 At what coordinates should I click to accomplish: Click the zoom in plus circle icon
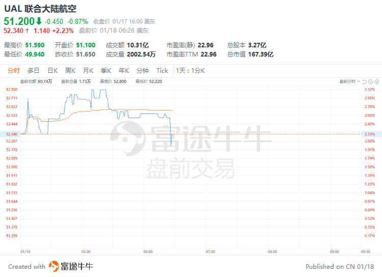(x=376, y=81)
